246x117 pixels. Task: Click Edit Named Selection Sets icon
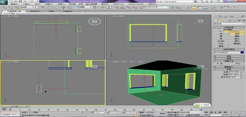coord(142,7)
